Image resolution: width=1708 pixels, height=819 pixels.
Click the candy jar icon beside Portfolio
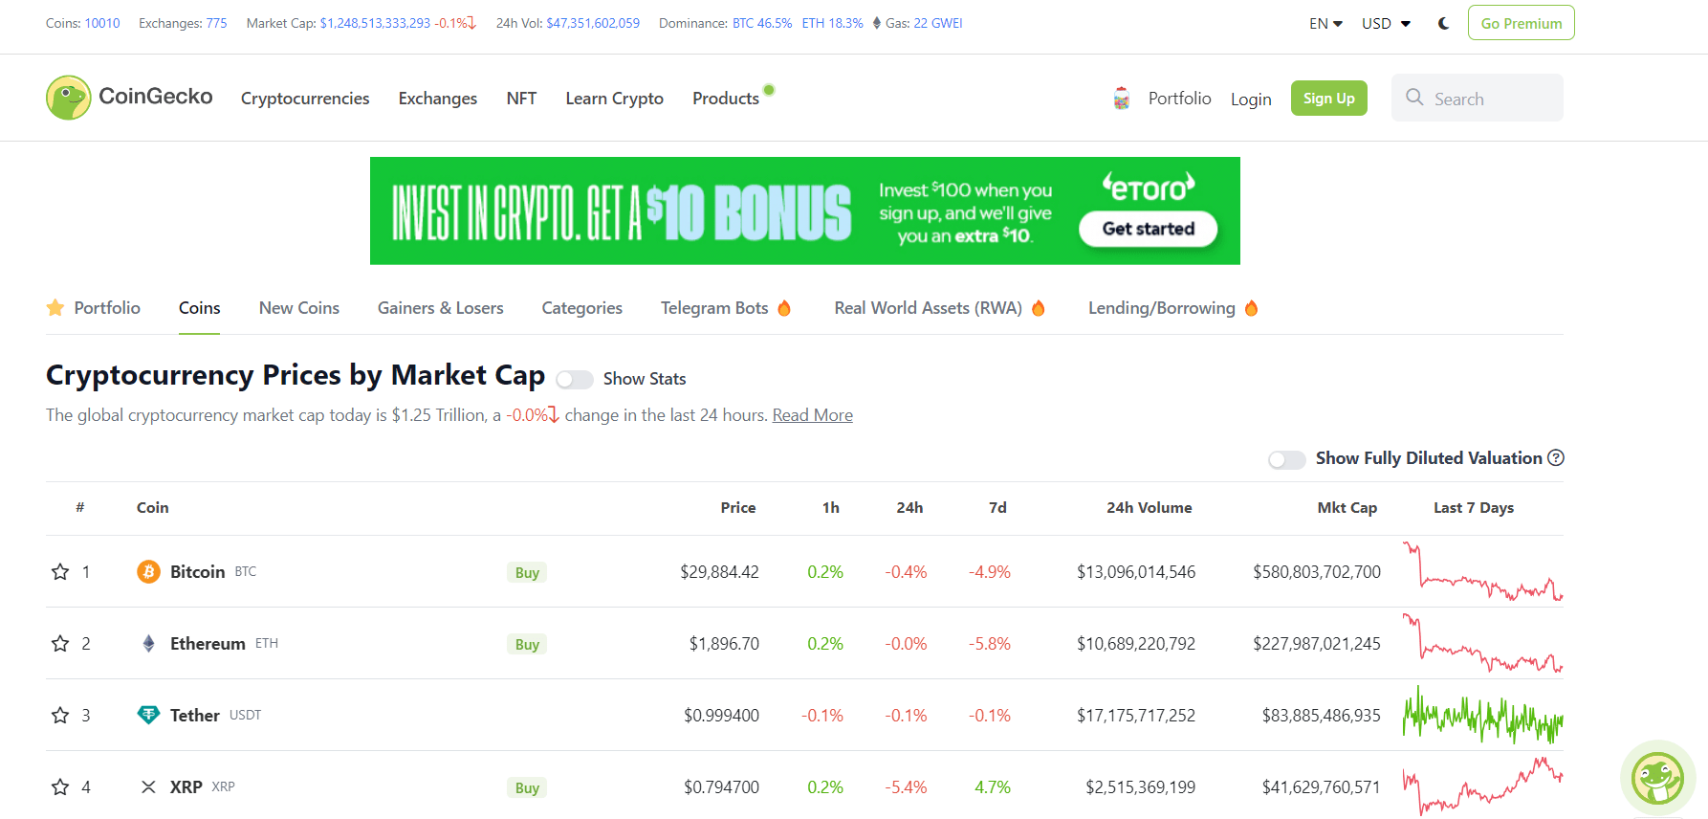[1122, 99]
